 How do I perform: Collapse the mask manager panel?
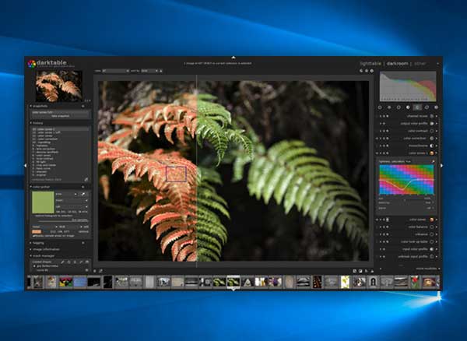(x=31, y=256)
